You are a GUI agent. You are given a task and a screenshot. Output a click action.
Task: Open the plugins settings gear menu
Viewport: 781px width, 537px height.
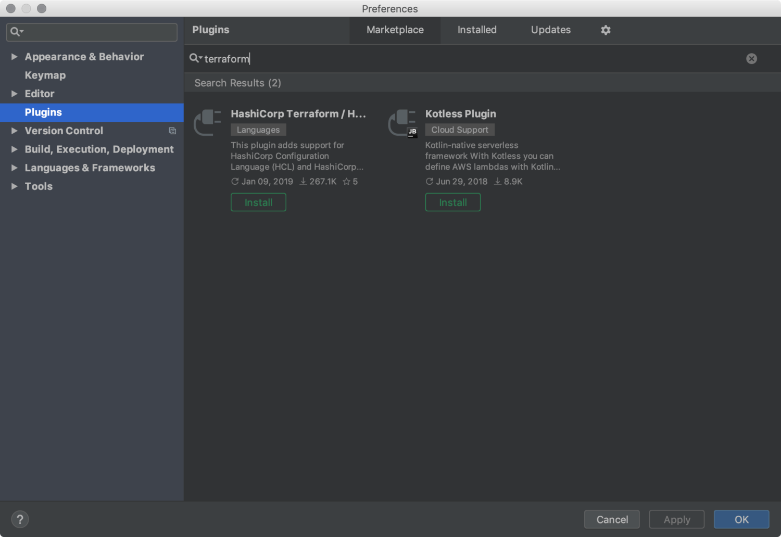pos(606,30)
